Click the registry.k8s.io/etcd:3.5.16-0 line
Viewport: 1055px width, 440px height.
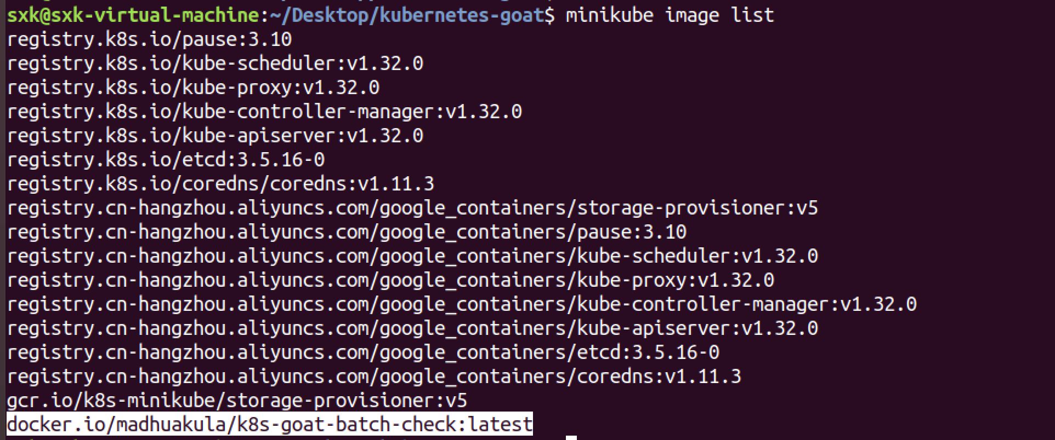click(x=166, y=160)
